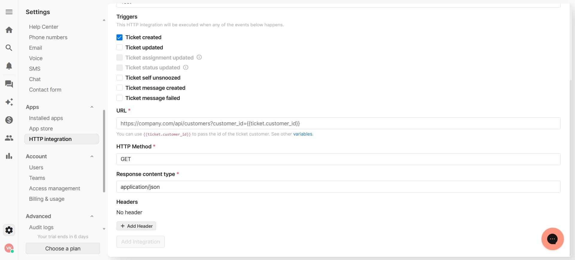Open Audit logs under Advanced
This screenshot has width=575, height=260.
click(x=41, y=227)
